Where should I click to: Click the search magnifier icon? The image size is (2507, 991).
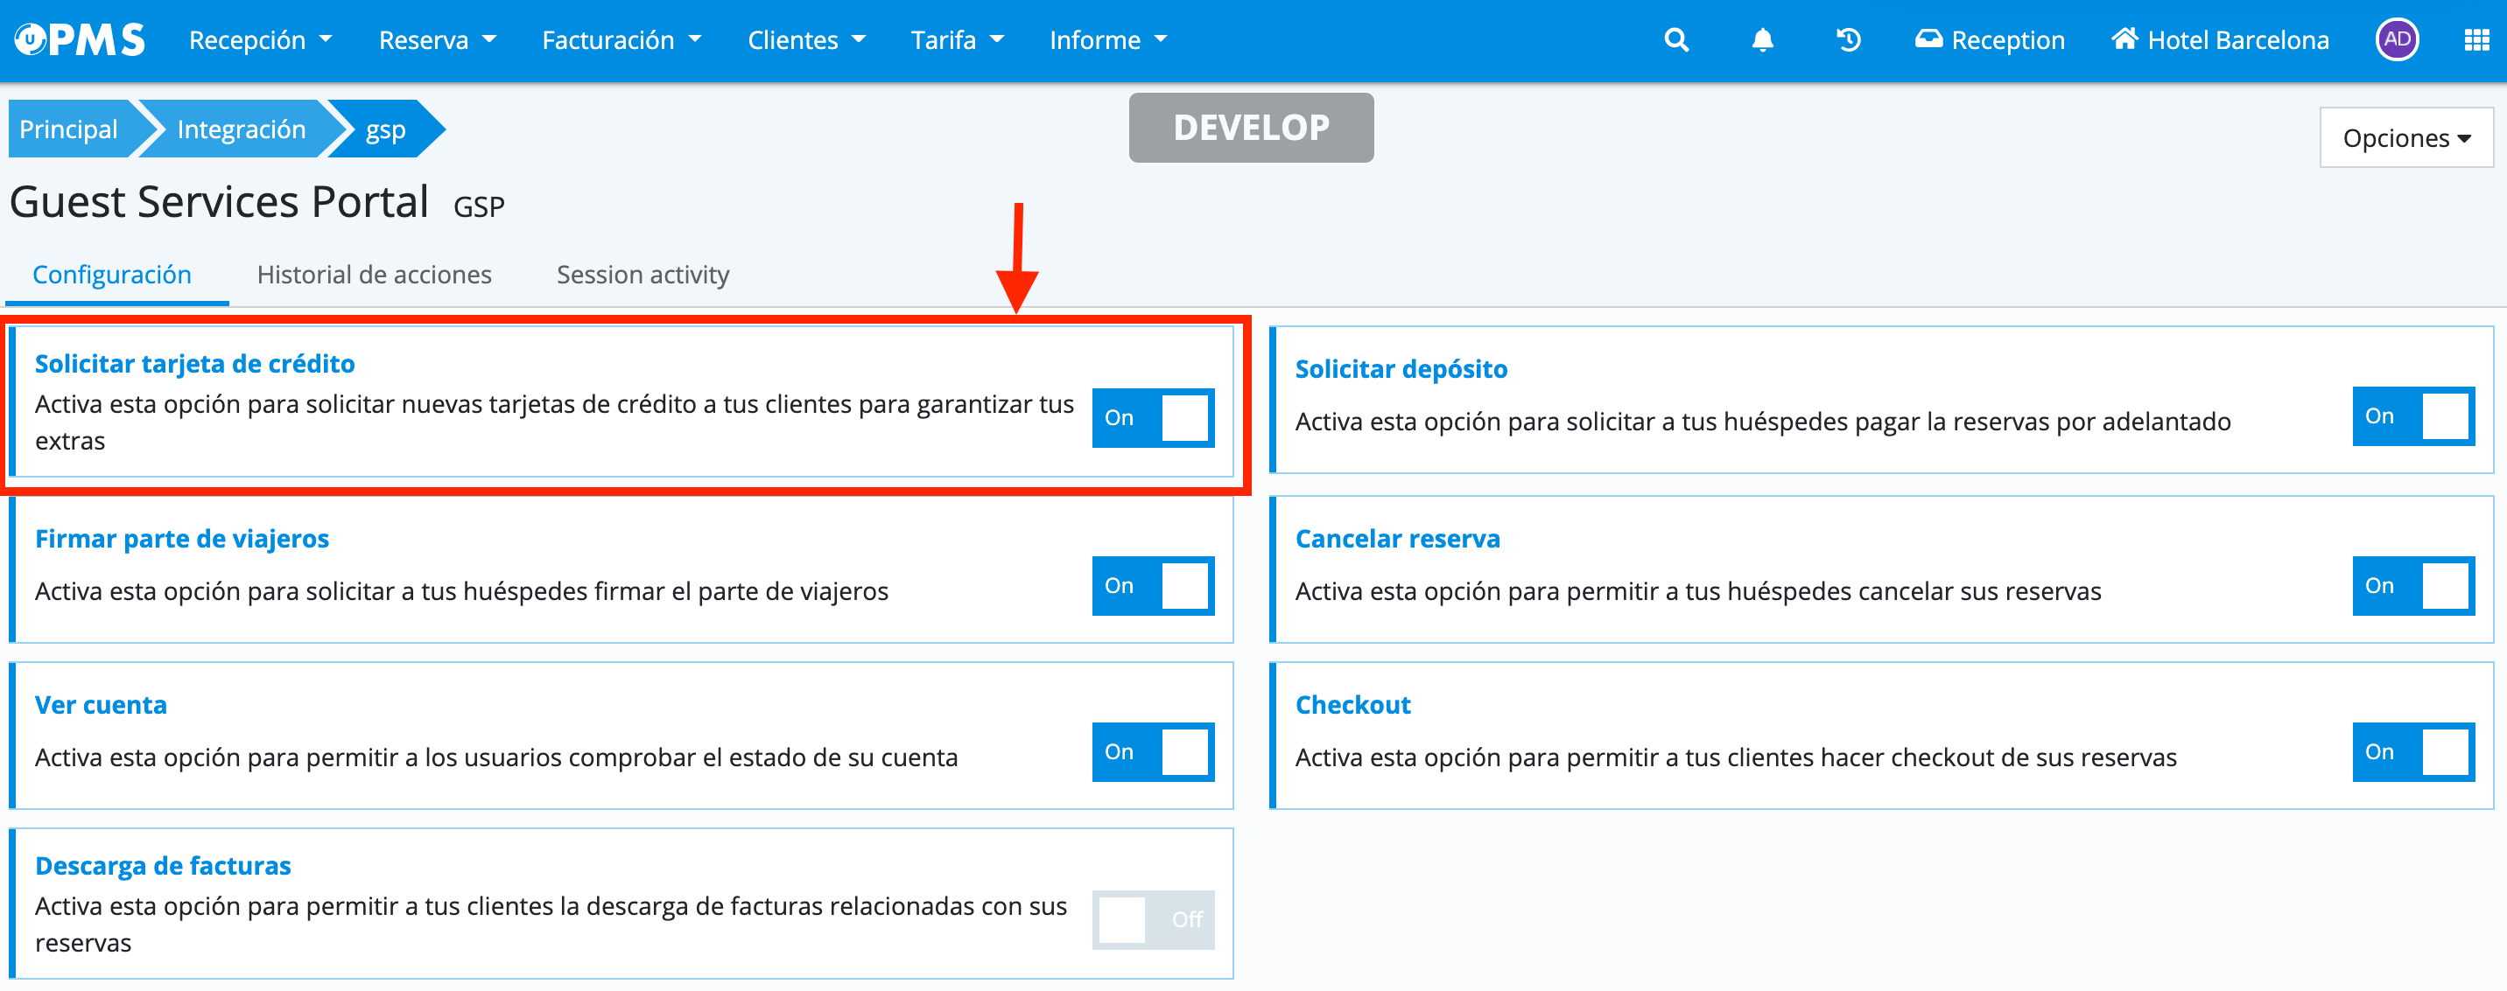pyautogui.click(x=1676, y=40)
